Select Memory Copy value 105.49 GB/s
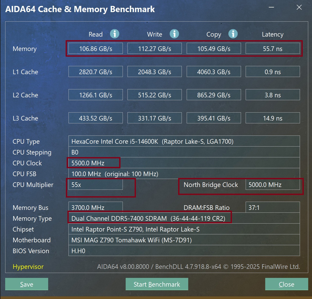312x299 pixels. [214, 48]
